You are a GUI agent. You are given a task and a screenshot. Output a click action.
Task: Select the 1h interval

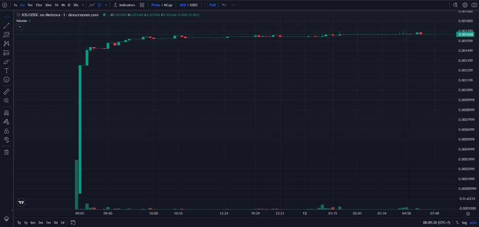click(57, 5)
